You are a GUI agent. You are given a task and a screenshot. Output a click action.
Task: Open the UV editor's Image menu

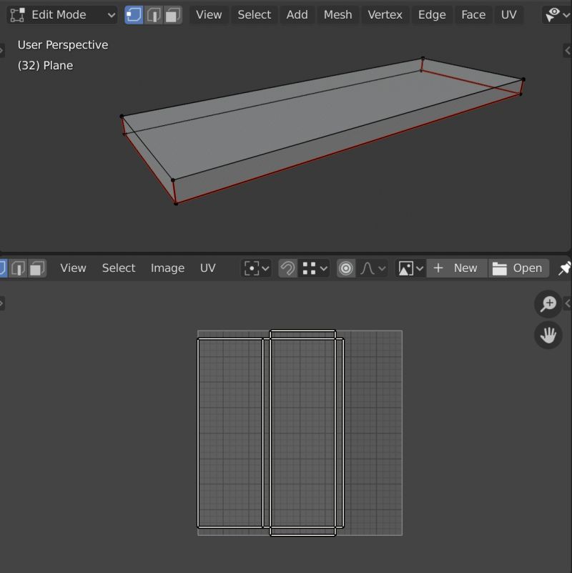tap(167, 268)
